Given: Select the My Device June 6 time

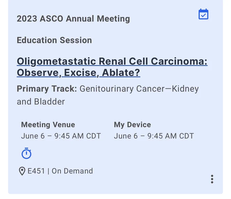Looking at the screenshot, I should pos(154,136).
